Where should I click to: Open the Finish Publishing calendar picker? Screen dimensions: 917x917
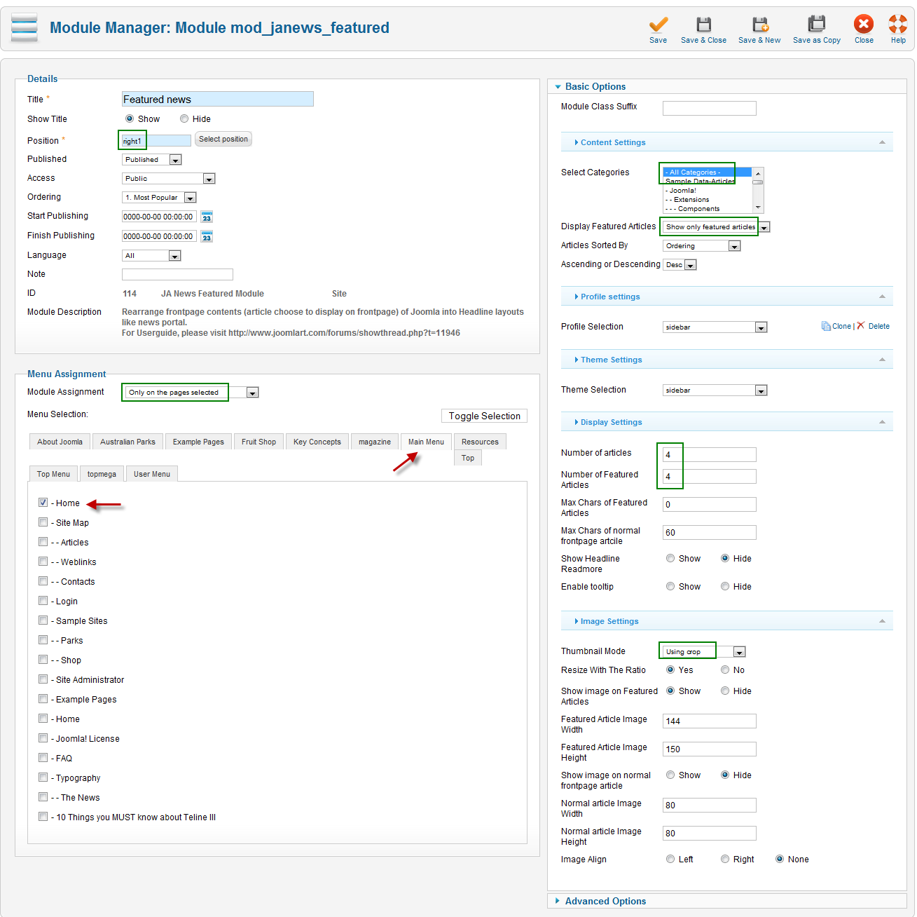click(x=207, y=237)
